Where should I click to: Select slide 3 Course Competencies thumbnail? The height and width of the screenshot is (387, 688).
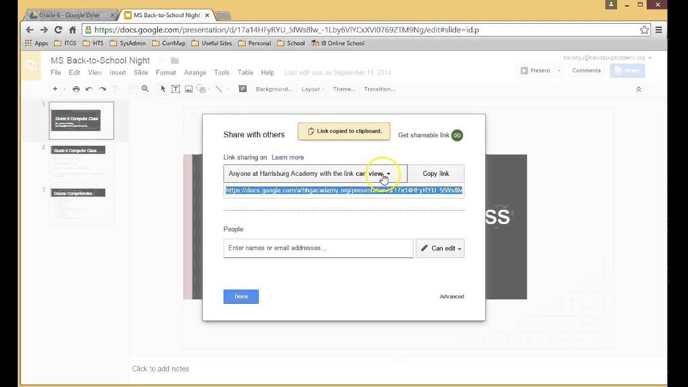tap(81, 206)
